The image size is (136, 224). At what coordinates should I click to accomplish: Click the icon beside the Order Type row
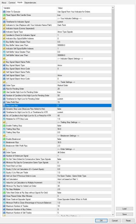coord(4,85)
